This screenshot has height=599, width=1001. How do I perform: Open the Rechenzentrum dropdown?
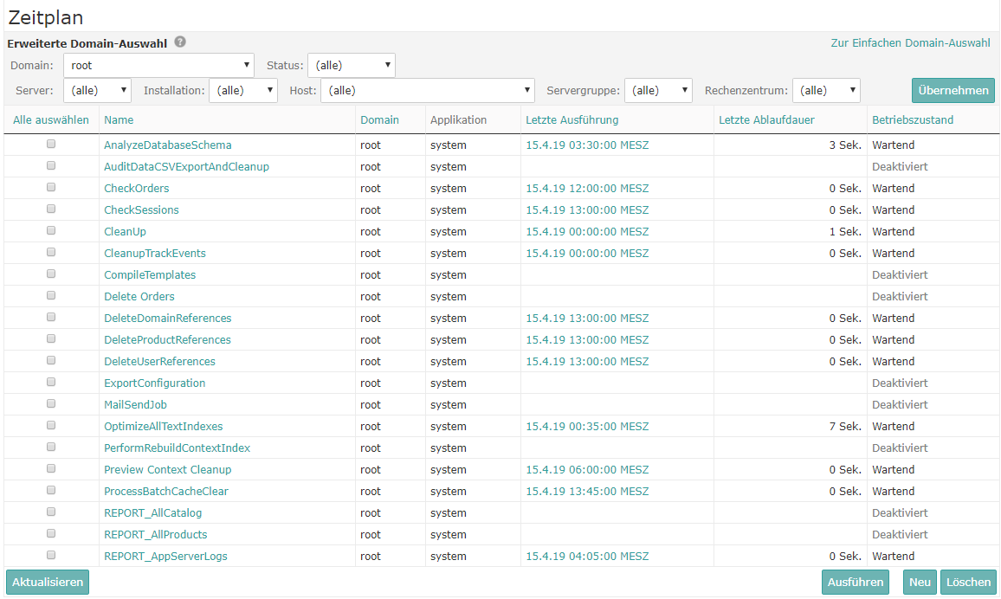point(826,90)
